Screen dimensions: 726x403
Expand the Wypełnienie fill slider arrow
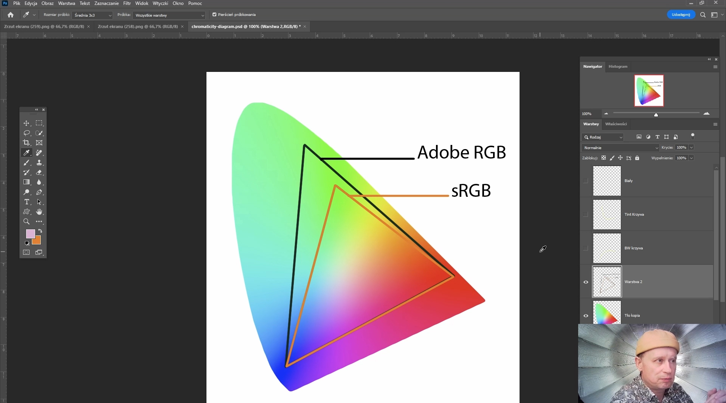tap(691, 158)
